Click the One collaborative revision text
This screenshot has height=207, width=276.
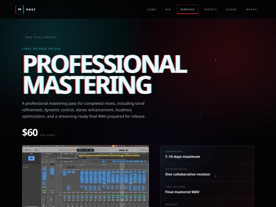pos(188,174)
